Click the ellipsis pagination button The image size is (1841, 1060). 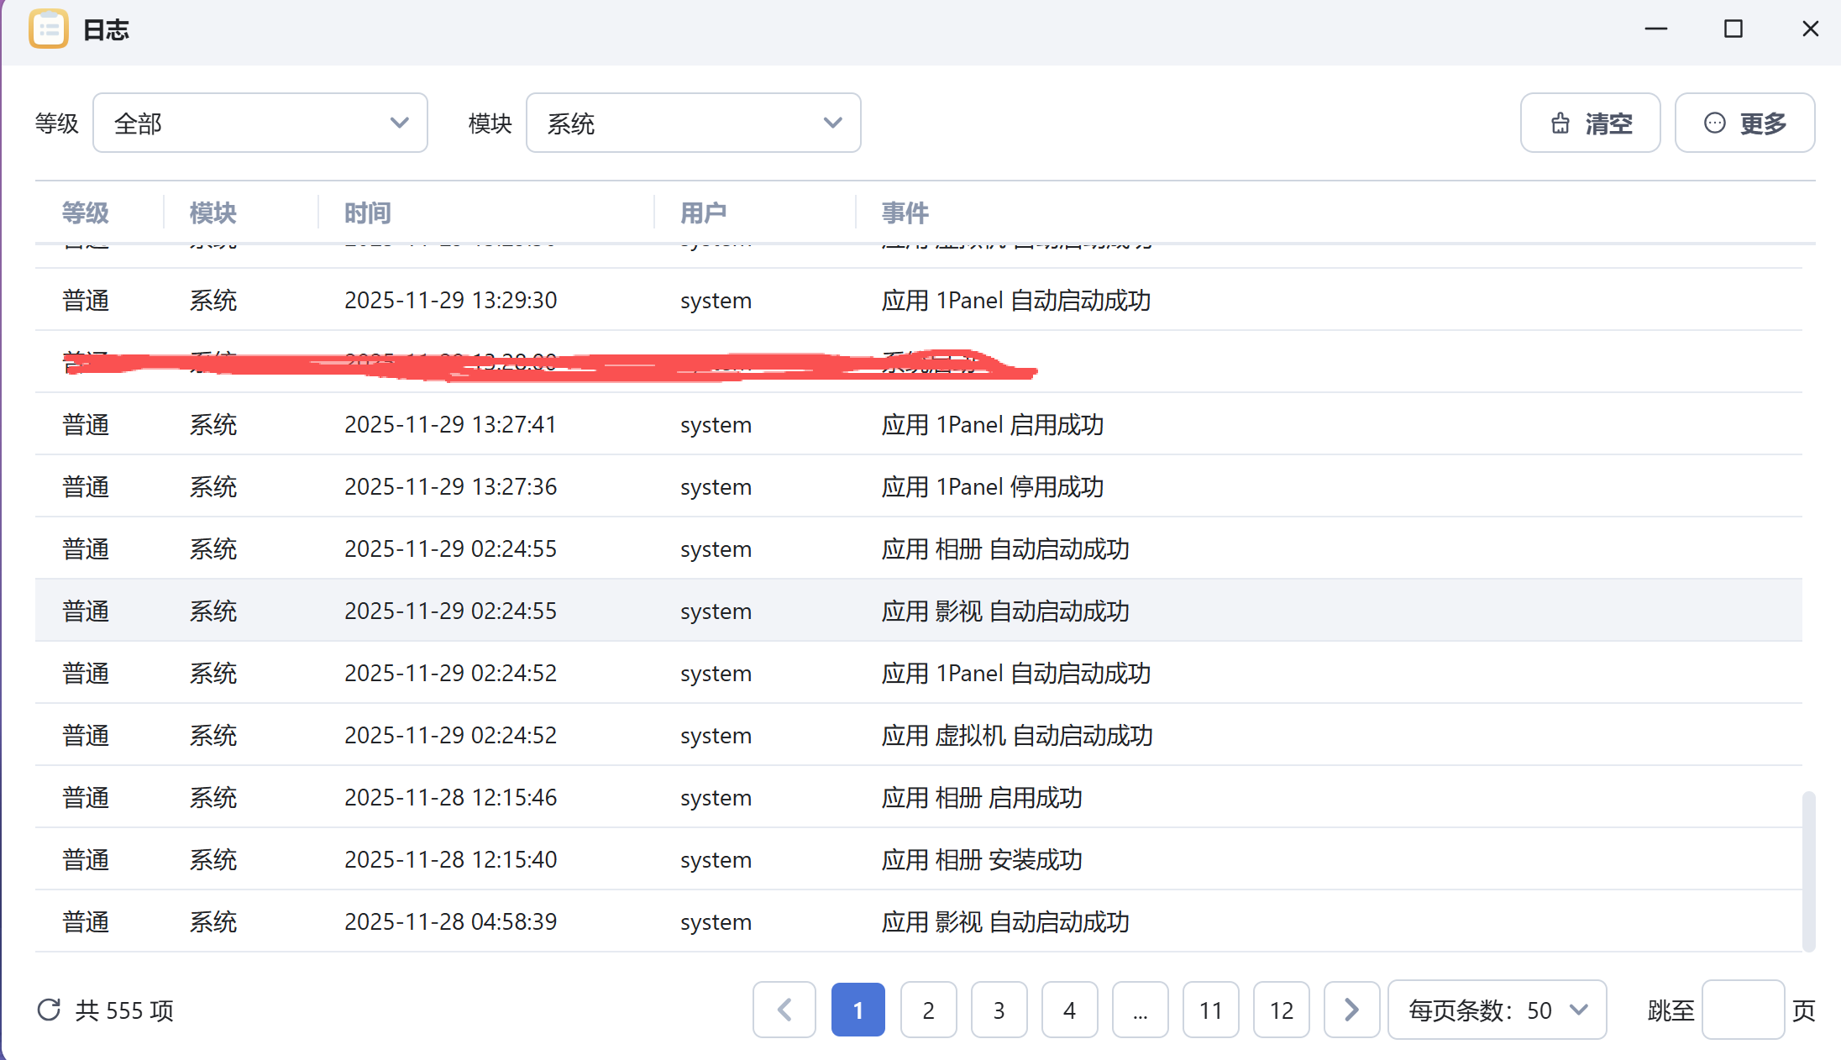[x=1140, y=1010]
